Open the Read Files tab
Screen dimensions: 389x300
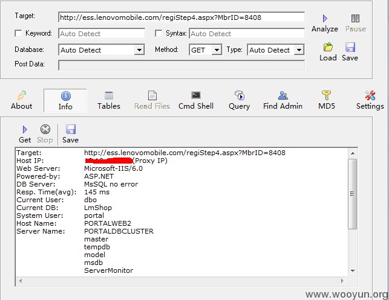[152, 101]
